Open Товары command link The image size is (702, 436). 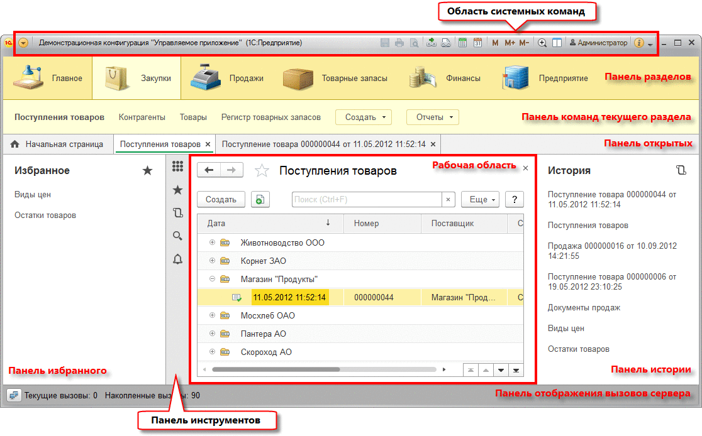(193, 117)
